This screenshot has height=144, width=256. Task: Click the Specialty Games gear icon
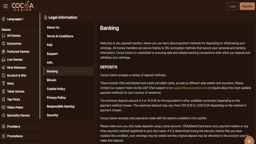(4, 115)
